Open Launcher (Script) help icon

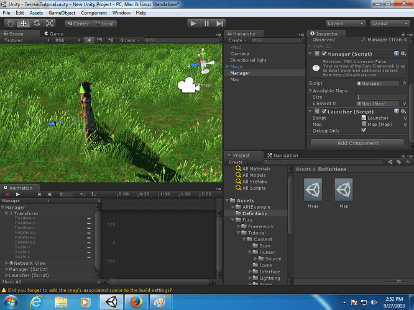[x=396, y=112]
